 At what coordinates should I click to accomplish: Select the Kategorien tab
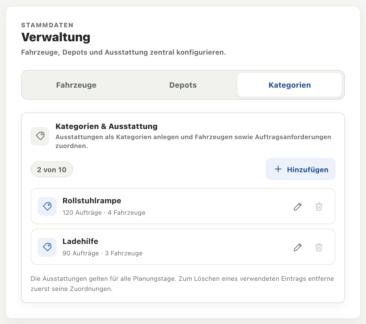click(289, 85)
